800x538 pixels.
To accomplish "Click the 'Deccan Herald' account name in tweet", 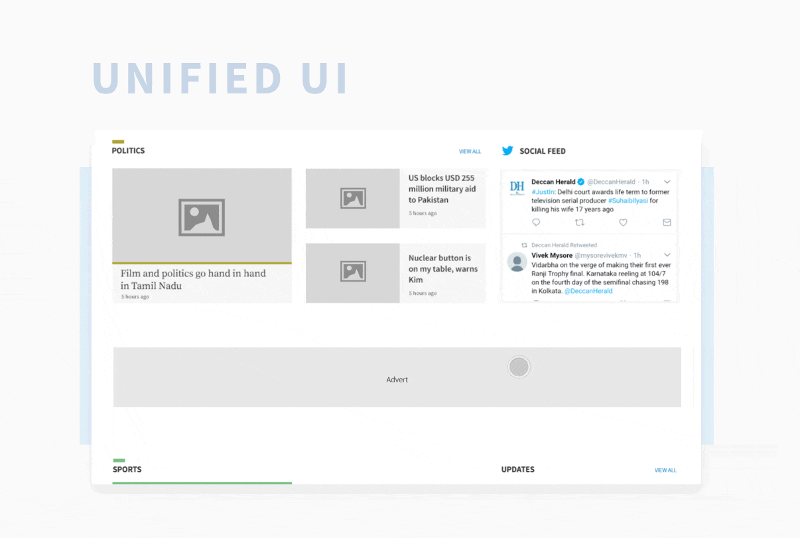I will pyautogui.click(x=553, y=182).
